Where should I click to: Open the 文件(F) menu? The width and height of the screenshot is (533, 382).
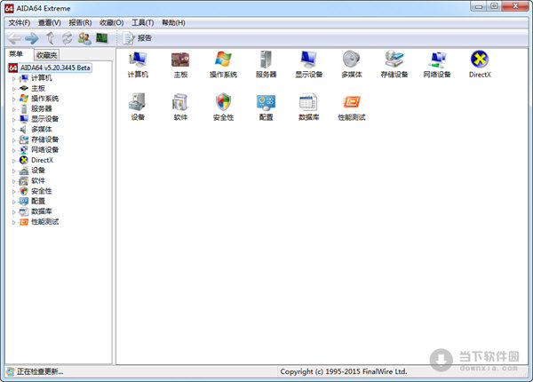pyautogui.click(x=20, y=23)
